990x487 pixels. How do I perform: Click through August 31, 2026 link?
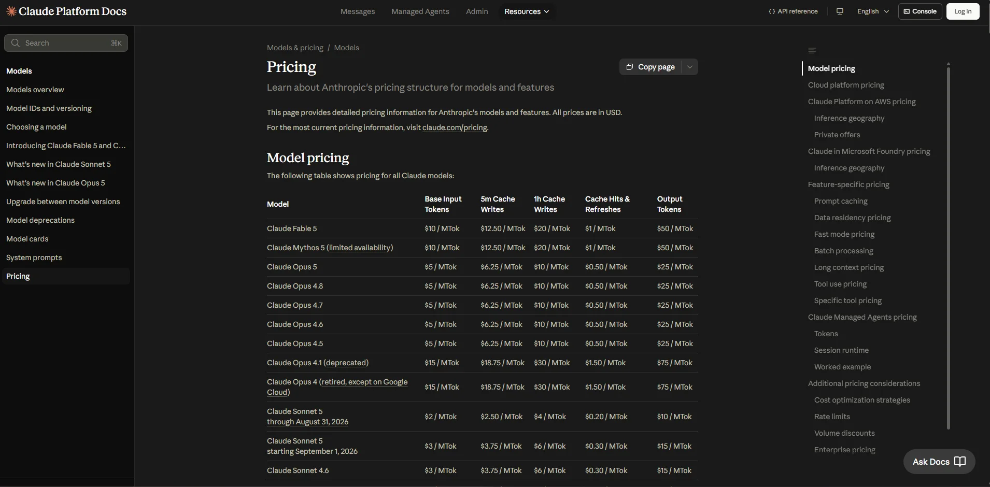(307, 422)
